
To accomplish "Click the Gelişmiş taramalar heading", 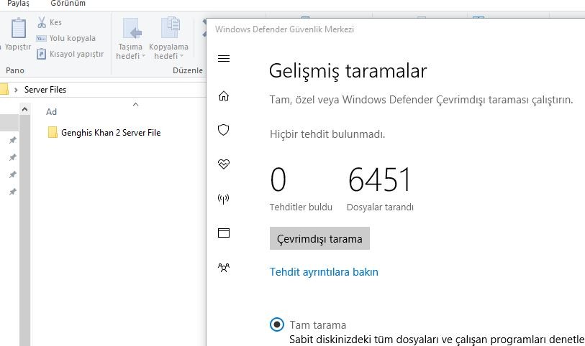I will 348,70.
